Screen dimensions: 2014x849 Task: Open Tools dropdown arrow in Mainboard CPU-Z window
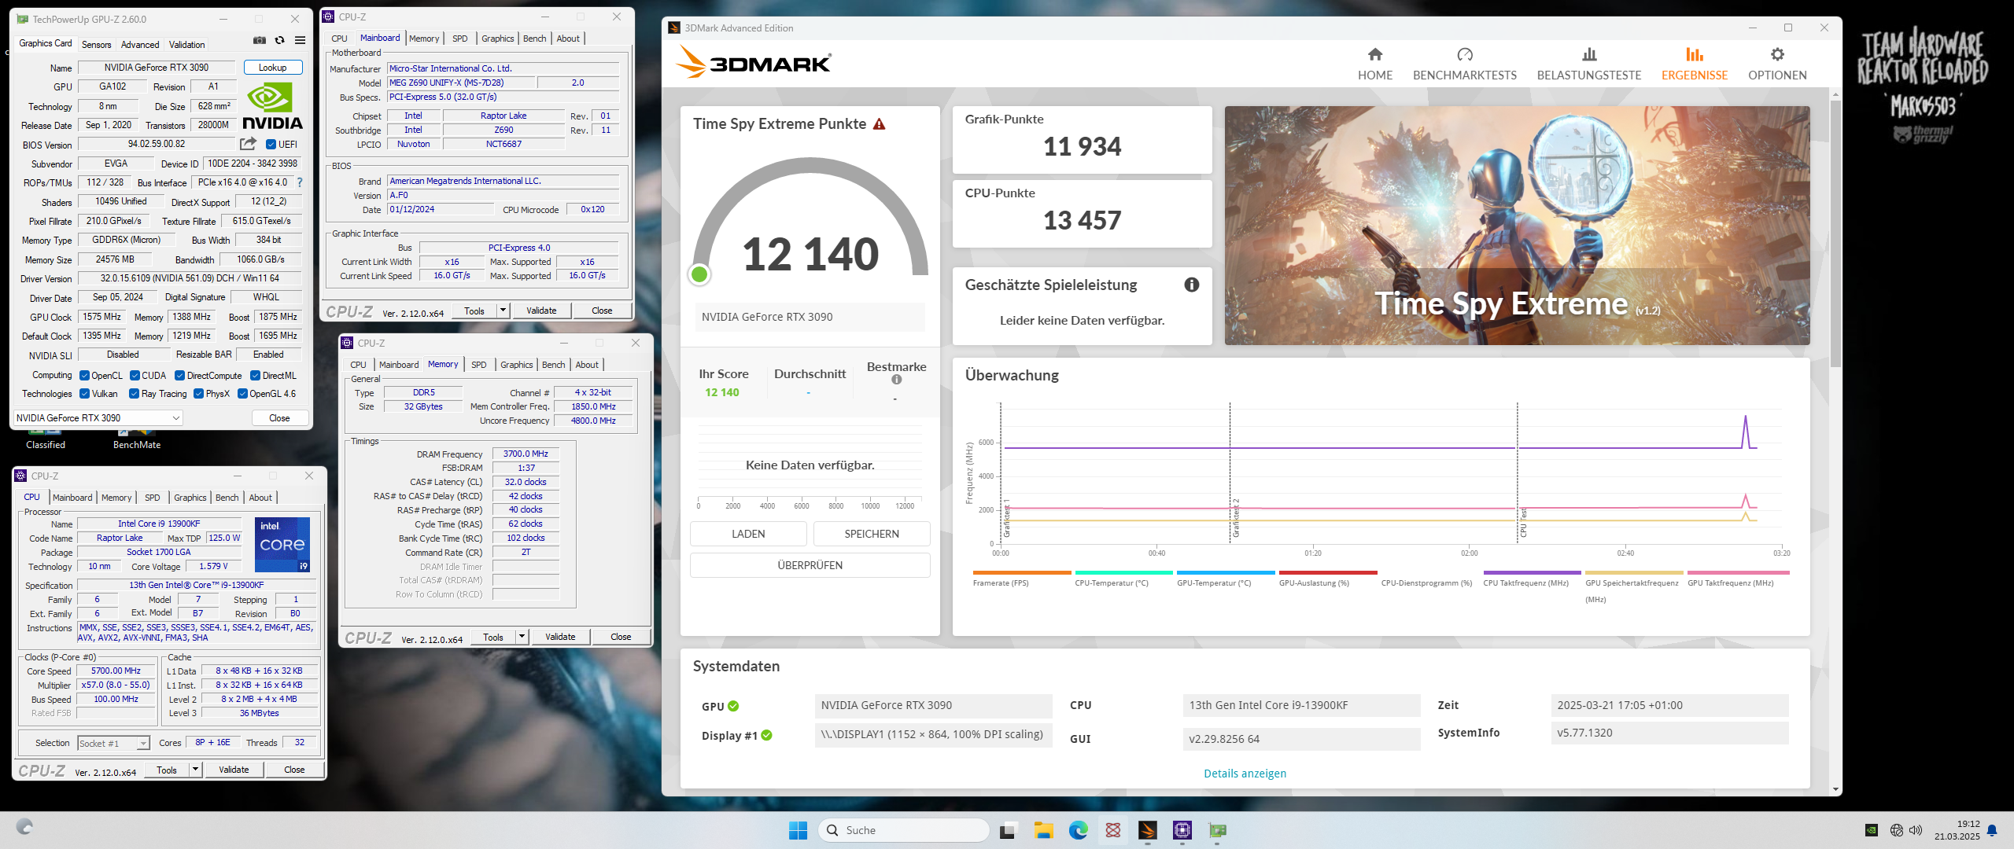(x=503, y=311)
